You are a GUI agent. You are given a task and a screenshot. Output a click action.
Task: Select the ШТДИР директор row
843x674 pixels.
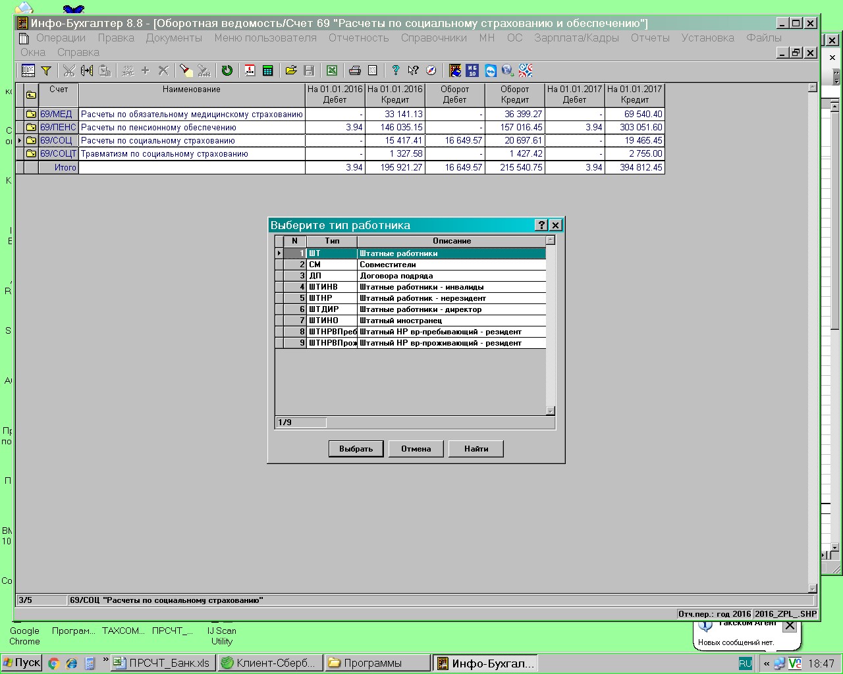coord(410,309)
